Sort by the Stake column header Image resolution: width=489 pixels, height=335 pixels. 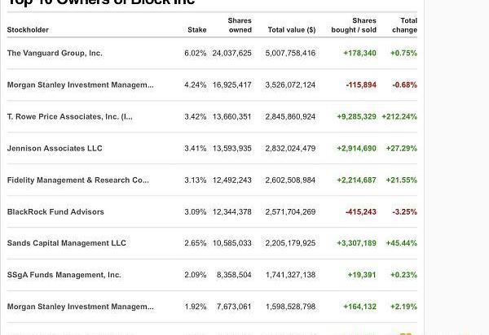pyautogui.click(x=196, y=30)
